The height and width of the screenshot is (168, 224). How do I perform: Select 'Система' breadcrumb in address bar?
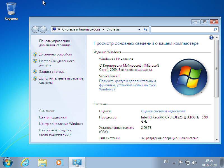113,29
